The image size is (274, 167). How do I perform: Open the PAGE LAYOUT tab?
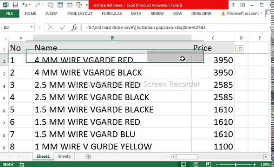click(x=80, y=13)
